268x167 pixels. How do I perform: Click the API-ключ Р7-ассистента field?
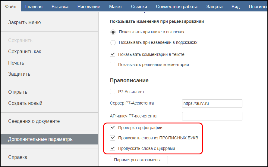212,116
